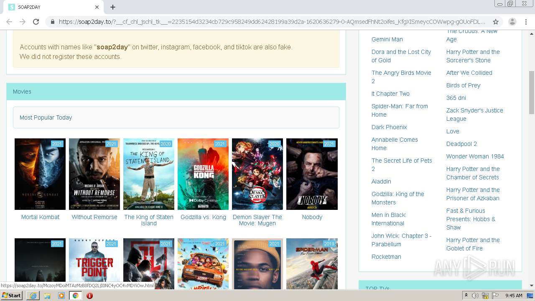The height and width of the screenshot is (301, 535).
Task: Open the Godzilla vs. Kong poster
Action: click(203, 174)
